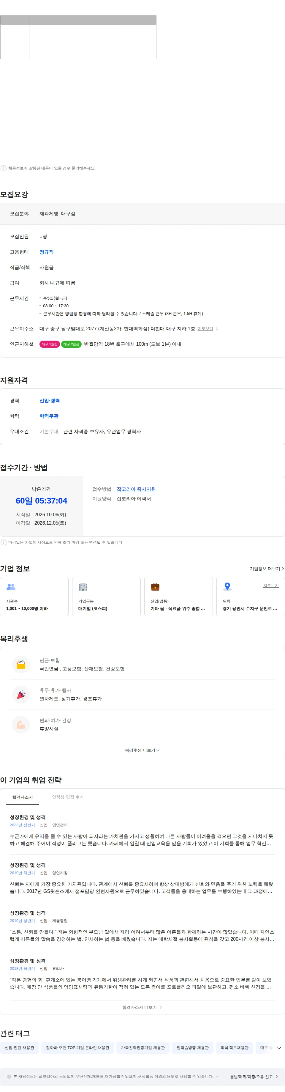Open the 2019년 하반기 영업지원 essay
This screenshot has height=1092, width=285.
pyautogui.click(x=142, y=878)
